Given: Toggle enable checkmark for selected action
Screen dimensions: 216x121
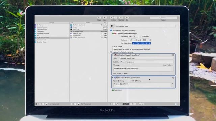Looking at the screenshot, I should pos(117,104).
